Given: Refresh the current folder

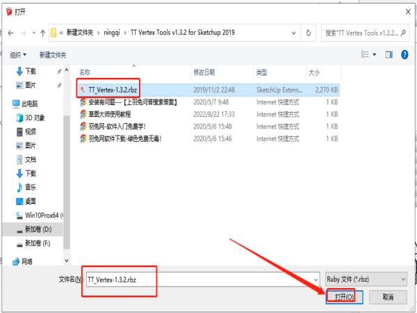Looking at the screenshot, I should (308, 33).
